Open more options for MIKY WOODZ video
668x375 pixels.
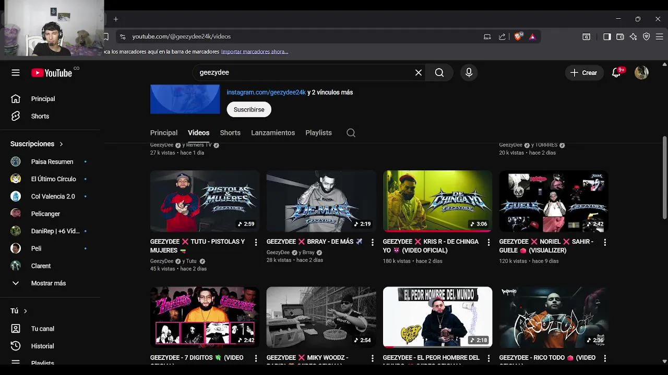point(372,358)
